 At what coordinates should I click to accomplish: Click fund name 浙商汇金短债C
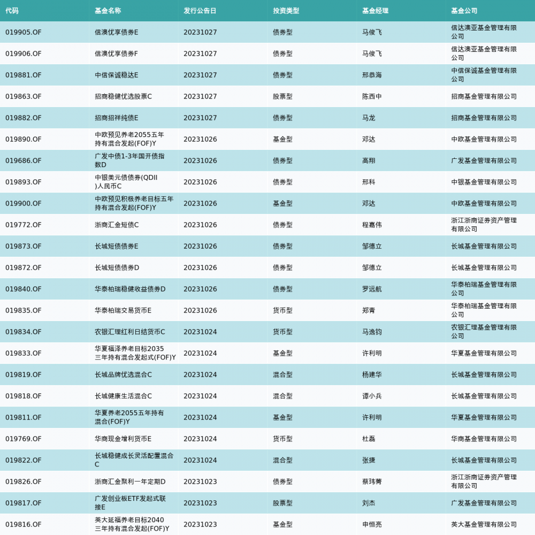[117, 225]
